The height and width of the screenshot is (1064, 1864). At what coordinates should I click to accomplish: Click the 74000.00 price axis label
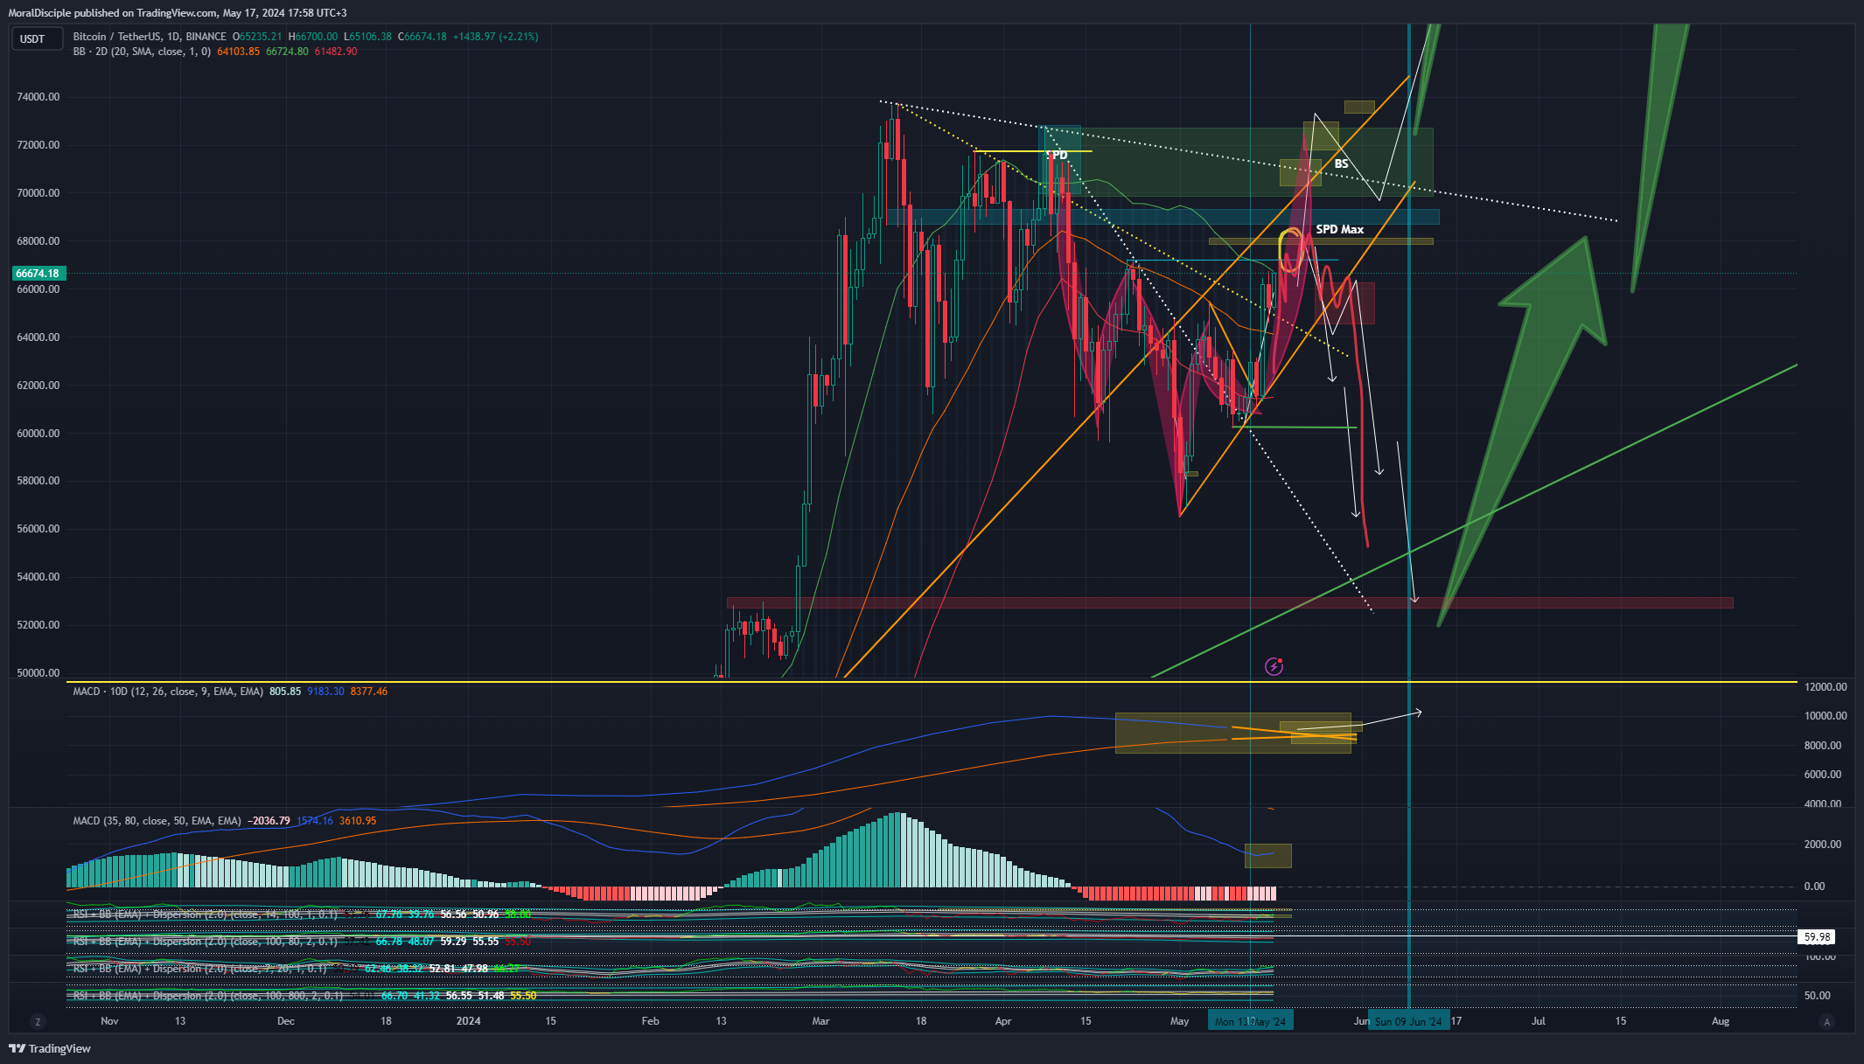[38, 97]
